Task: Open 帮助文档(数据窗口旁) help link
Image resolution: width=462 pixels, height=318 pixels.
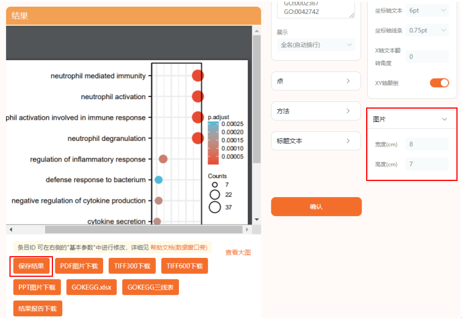Action: 179,248
